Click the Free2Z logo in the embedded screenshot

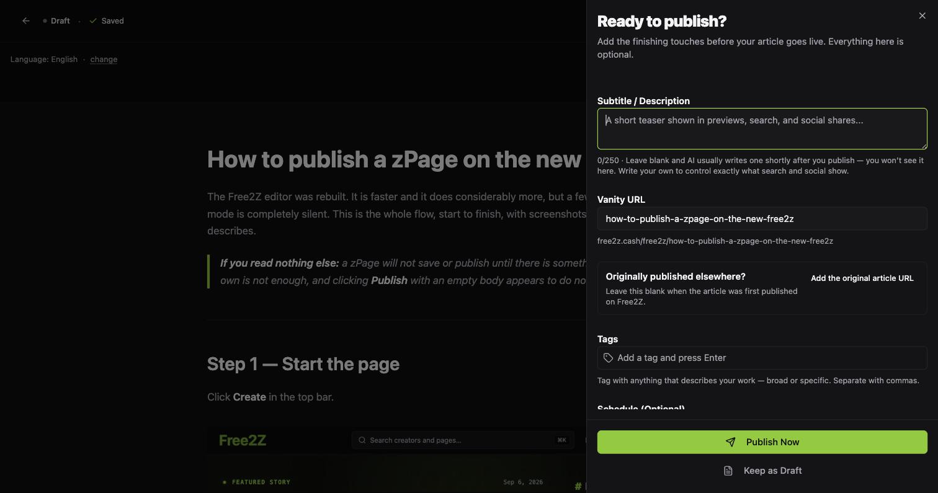tap(243, 440)
